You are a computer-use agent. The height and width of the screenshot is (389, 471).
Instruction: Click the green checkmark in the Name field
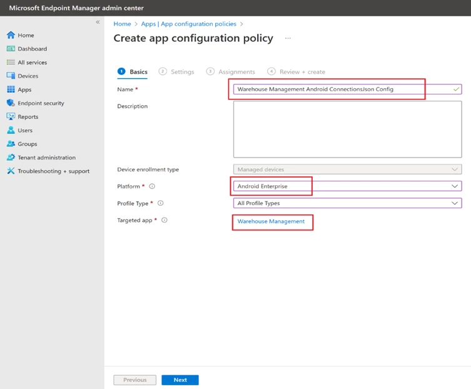456,89
